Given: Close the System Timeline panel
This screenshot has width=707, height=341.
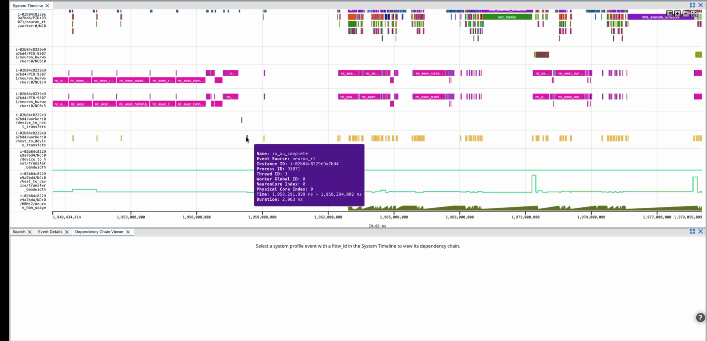Looking at the screenshot, I should tap(700, 5).
